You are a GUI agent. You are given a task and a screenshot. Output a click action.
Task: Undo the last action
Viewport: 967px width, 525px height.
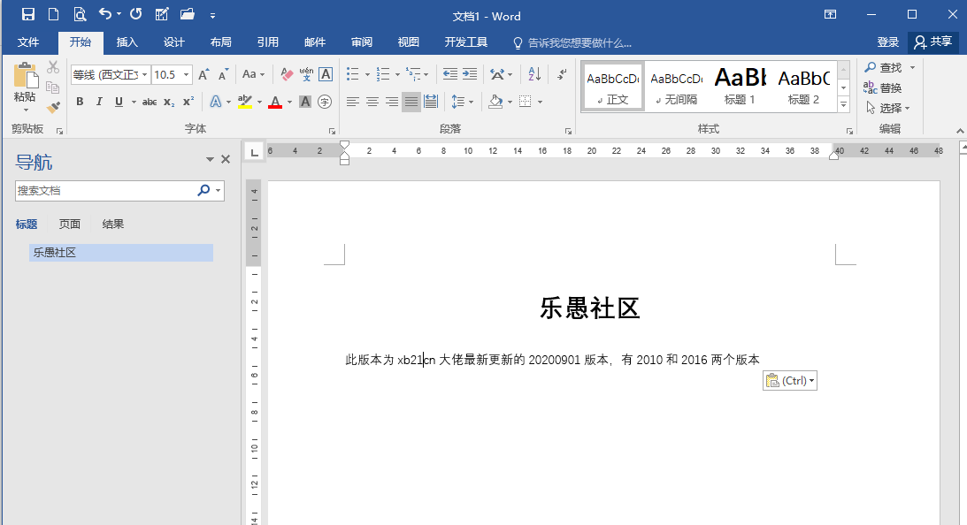(105, 14)
